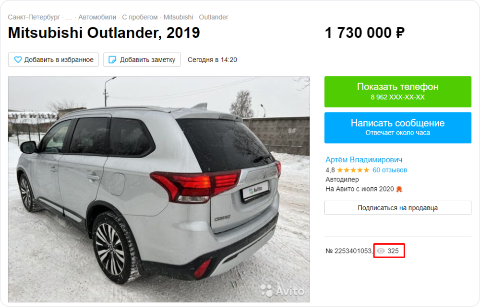Click the Avito watermark logo on photo
Image resolution: width=480 pixels, height=307 pixels.
point(282,290)
